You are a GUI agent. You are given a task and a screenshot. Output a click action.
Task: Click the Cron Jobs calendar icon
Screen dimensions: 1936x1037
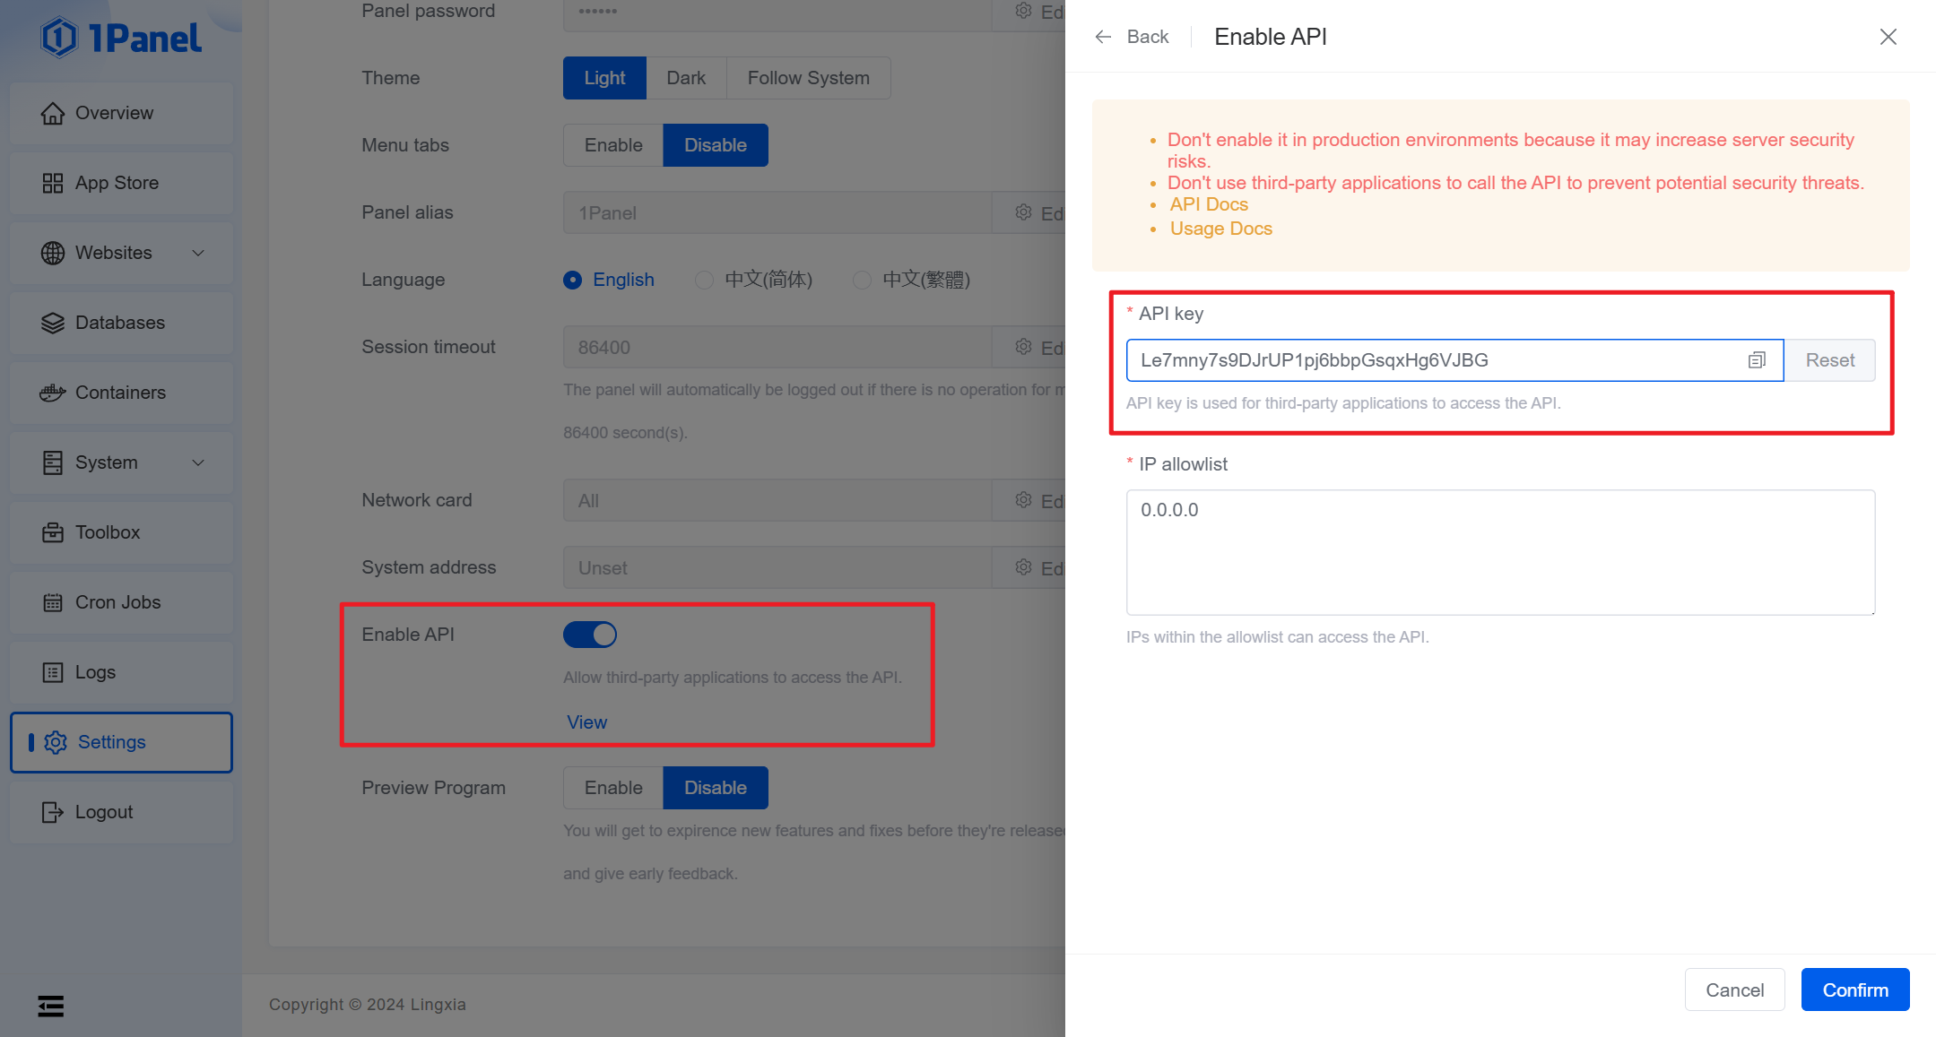point(52,602)
